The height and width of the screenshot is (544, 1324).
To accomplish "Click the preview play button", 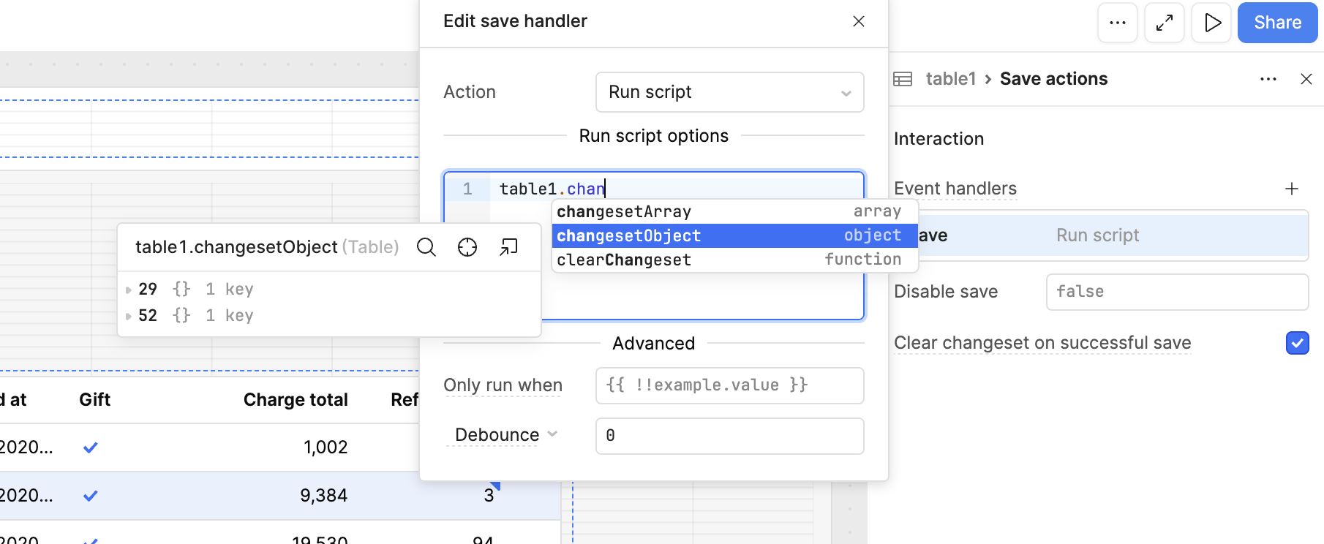I will point(1212,23).
